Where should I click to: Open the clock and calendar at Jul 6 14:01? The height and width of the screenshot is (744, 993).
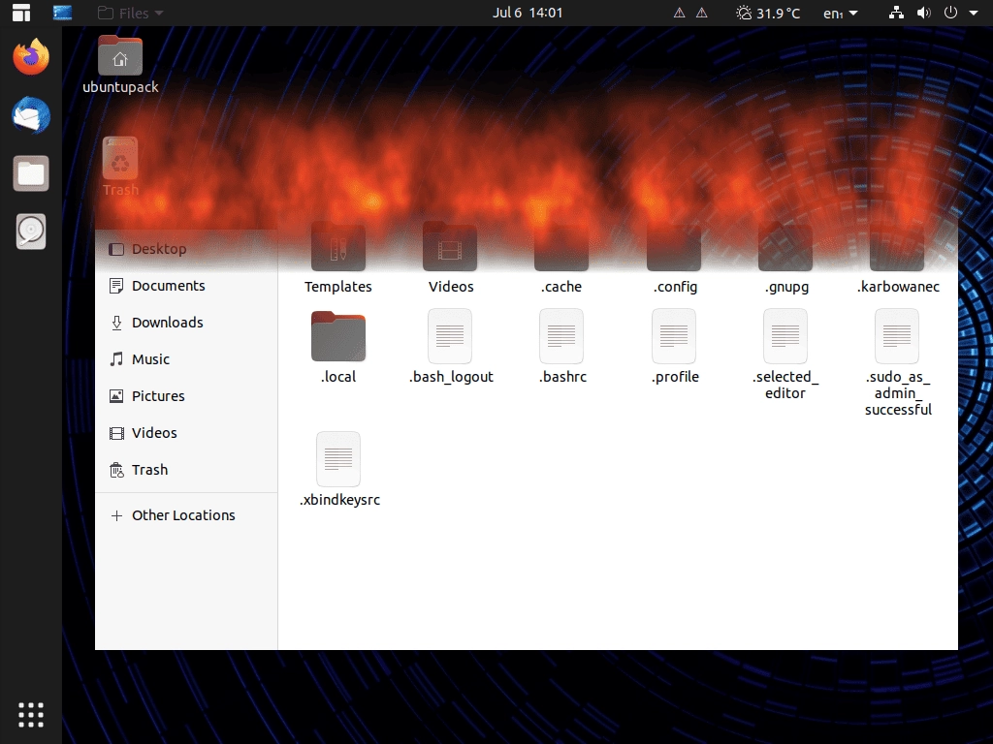point(528,13)
